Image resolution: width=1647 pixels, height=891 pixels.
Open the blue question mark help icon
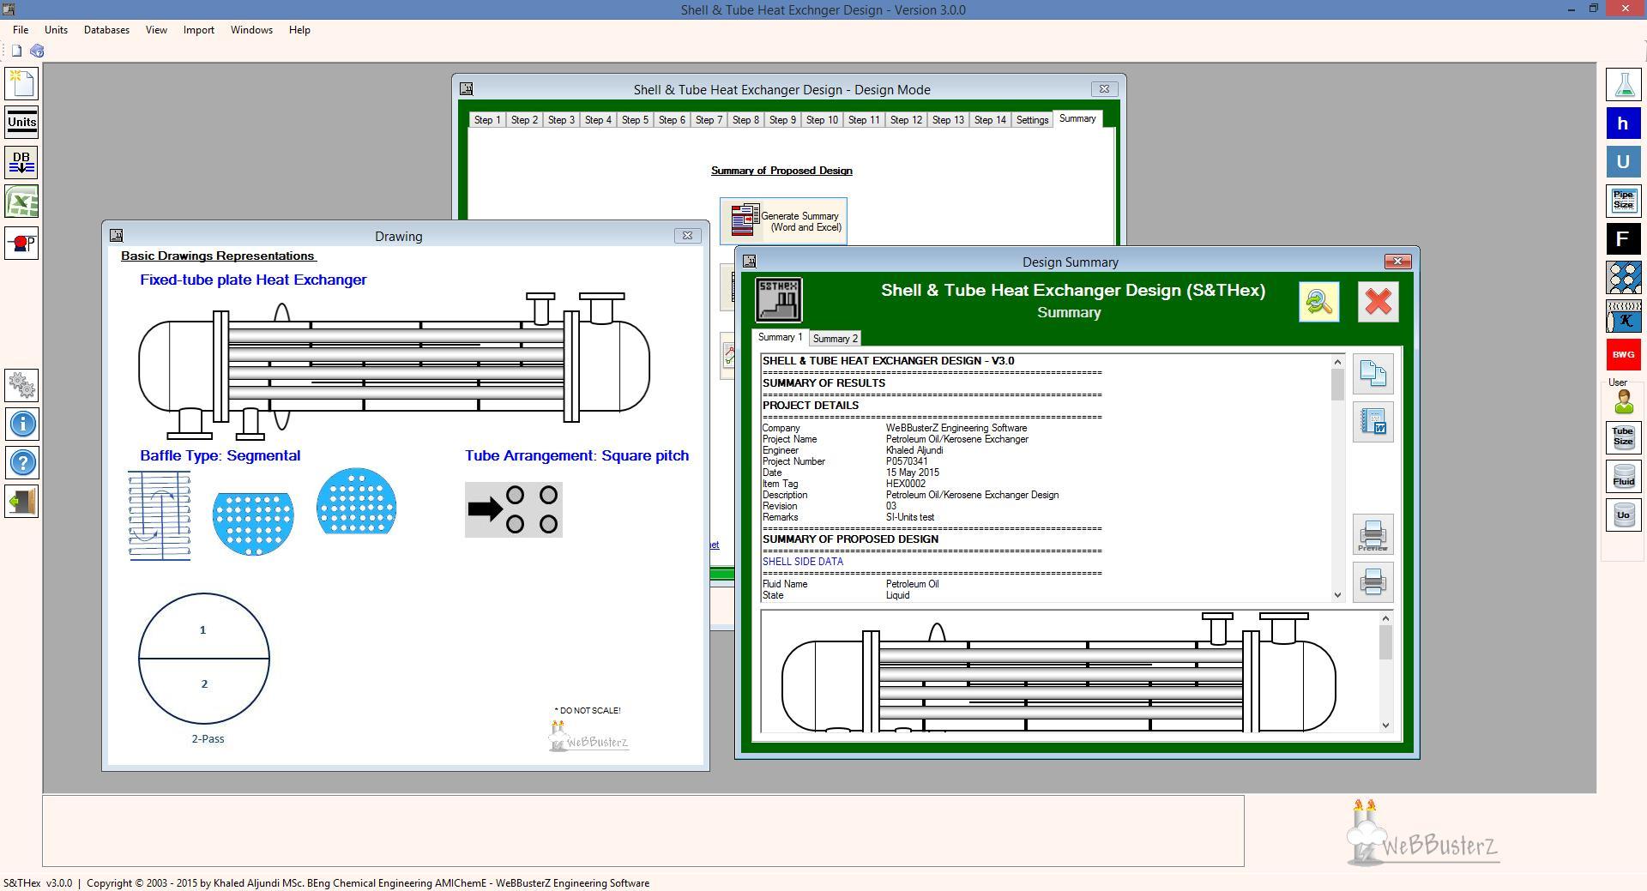pyautogui.click(x=21, y=462)
